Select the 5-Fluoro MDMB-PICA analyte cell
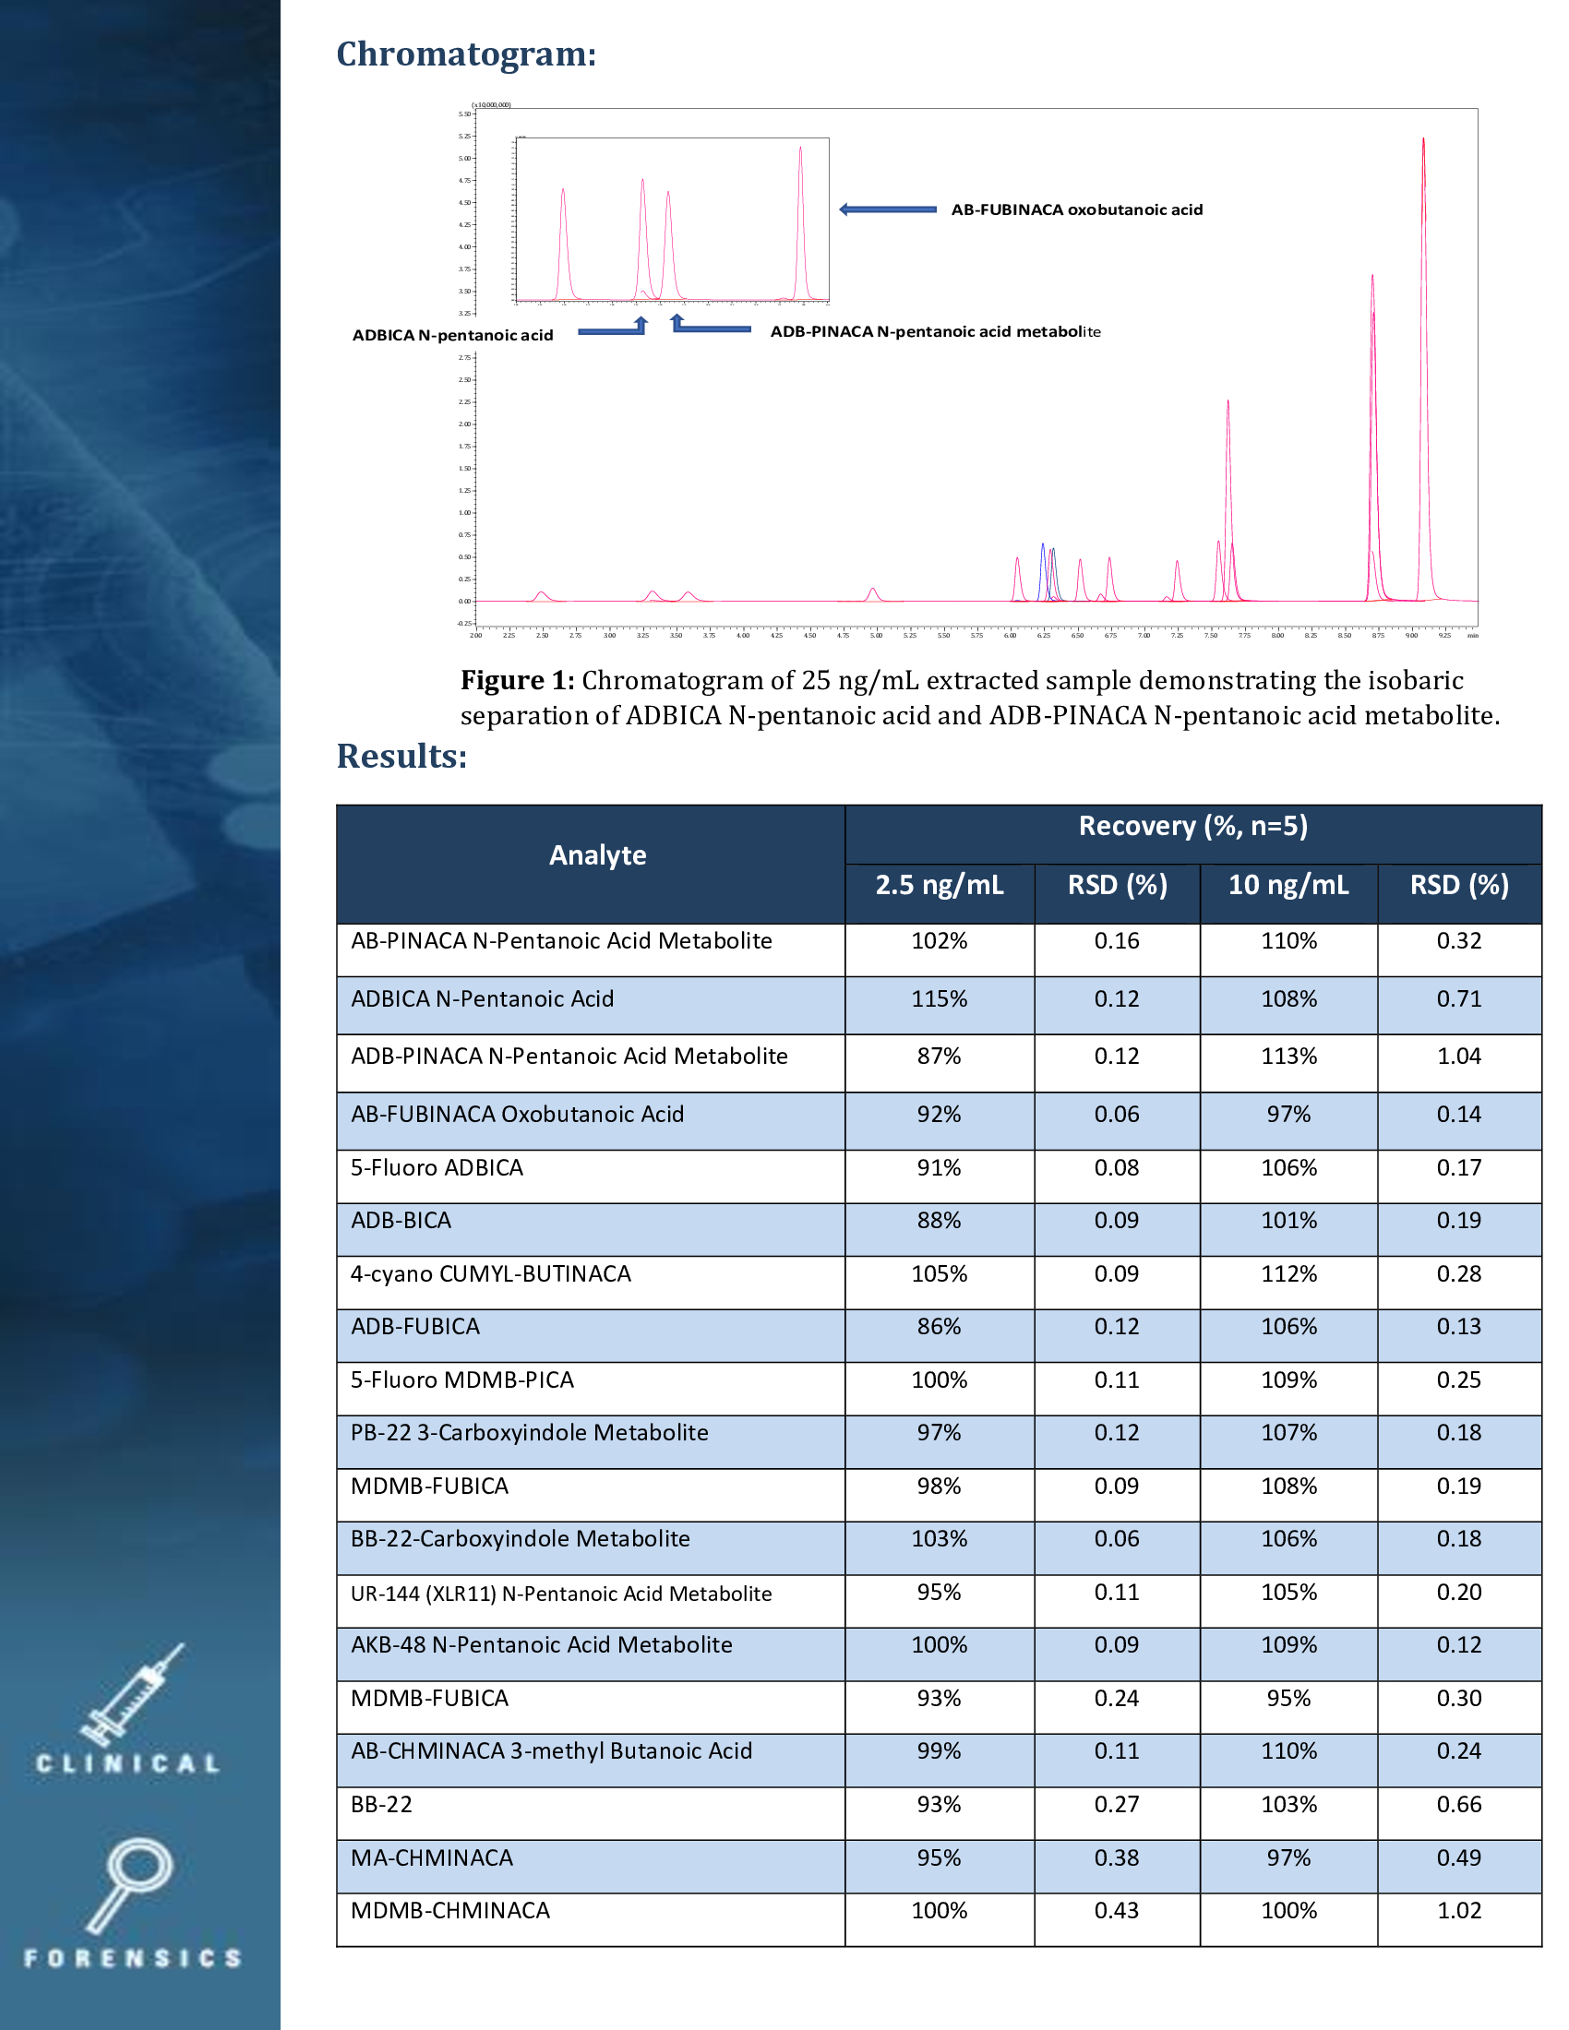Viewport: 1569px width, 2030px height. click(x=462, y=1379)
